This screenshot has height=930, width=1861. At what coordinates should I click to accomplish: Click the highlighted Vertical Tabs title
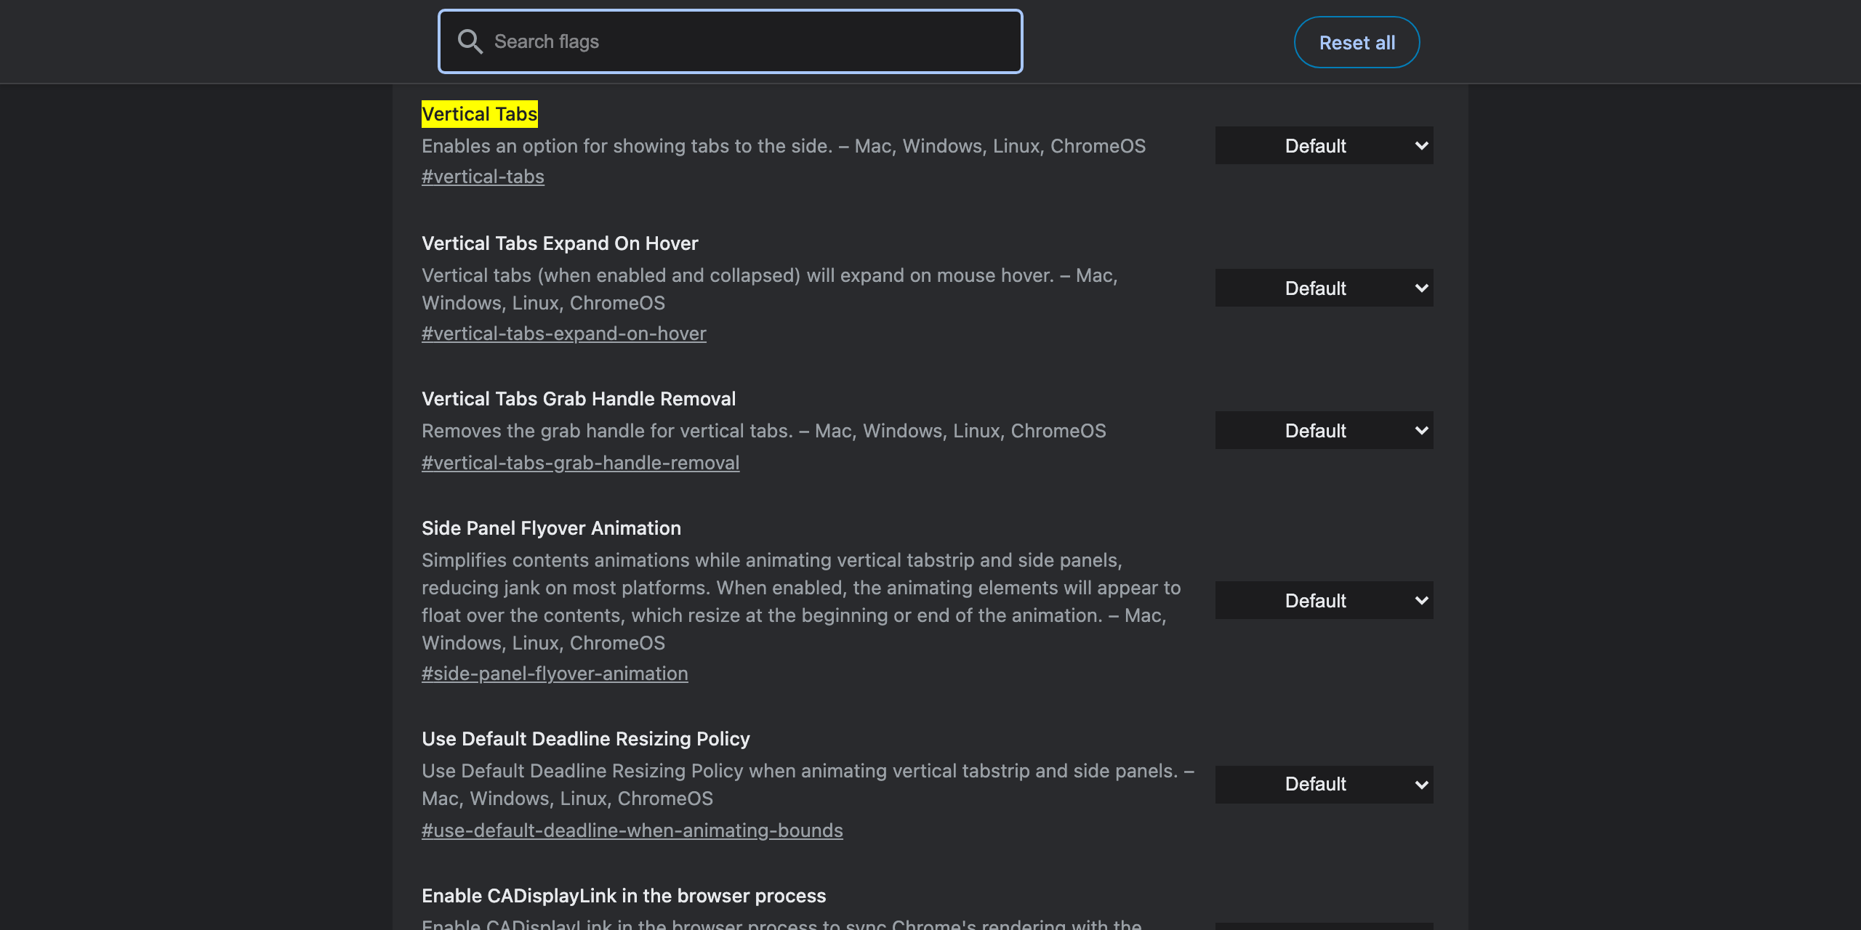[480, 114]
